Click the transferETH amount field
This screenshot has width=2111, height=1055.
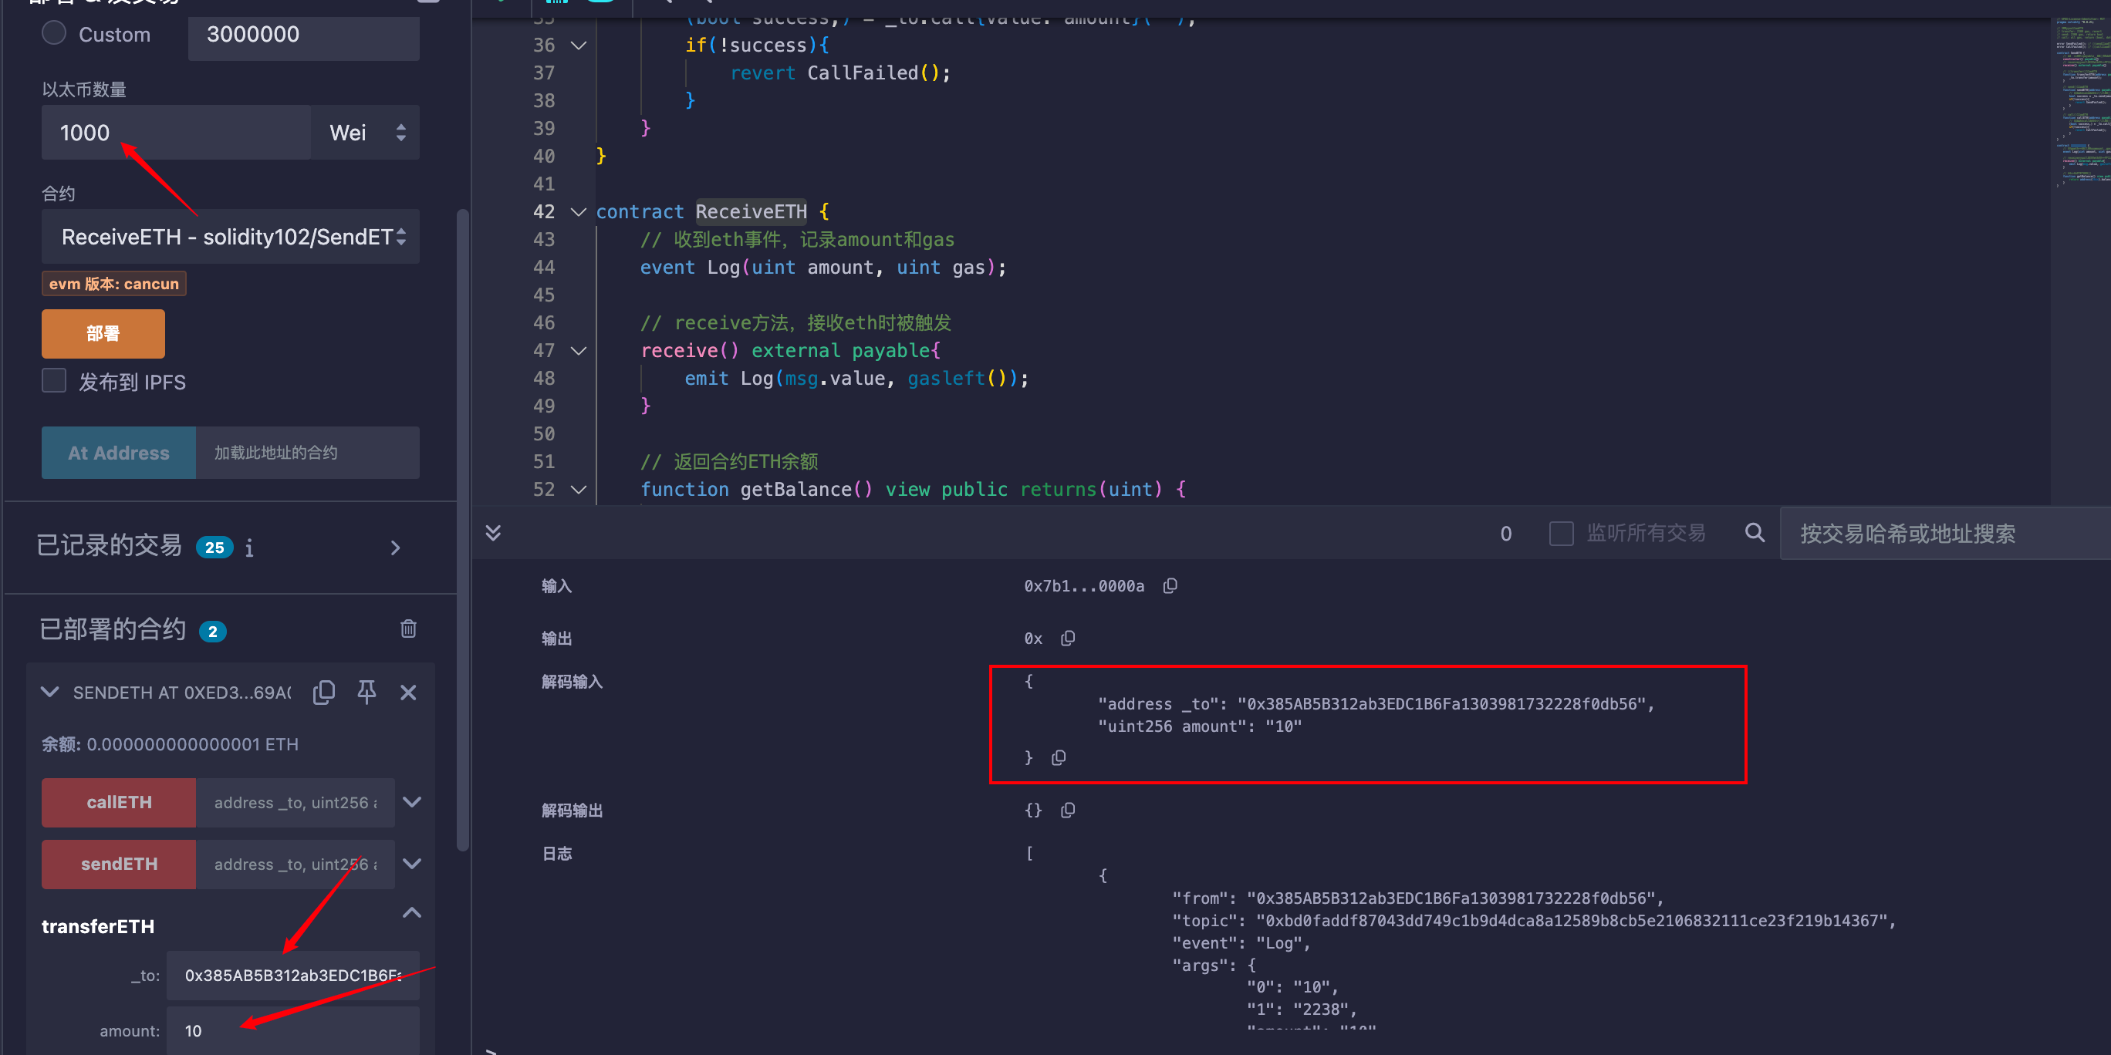tap(292, 1030)
